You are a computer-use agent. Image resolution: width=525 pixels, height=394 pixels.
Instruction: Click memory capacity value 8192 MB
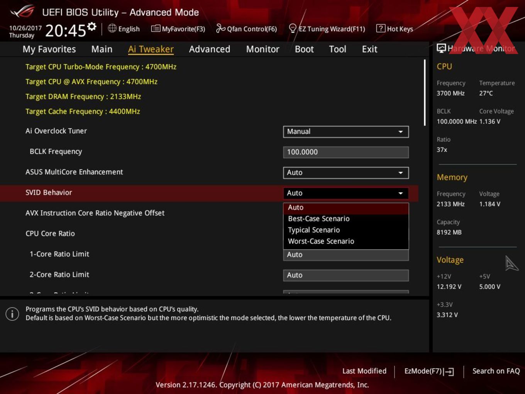(449, 232)
